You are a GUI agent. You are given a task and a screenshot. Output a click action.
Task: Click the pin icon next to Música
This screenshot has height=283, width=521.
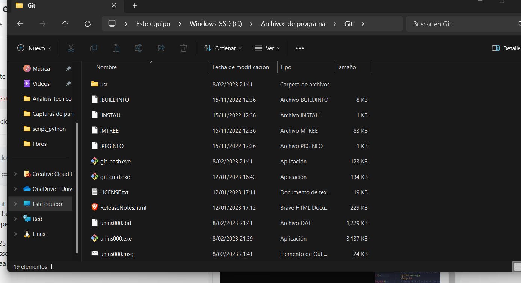[x=68, y=69]
